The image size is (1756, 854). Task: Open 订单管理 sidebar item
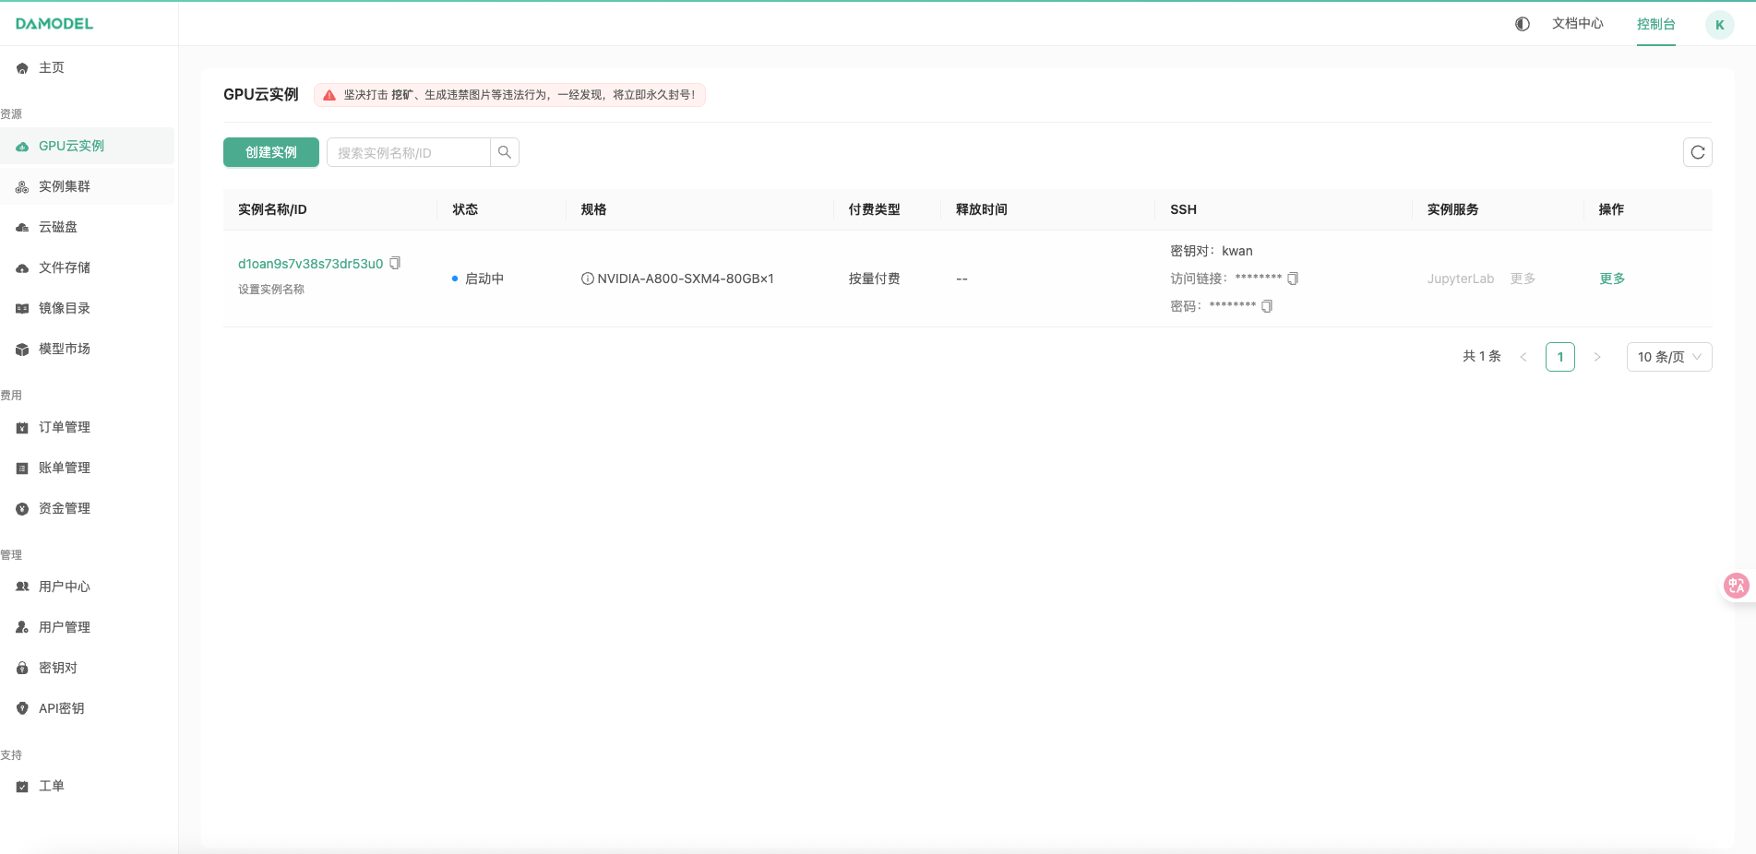(x=87, y=427)
